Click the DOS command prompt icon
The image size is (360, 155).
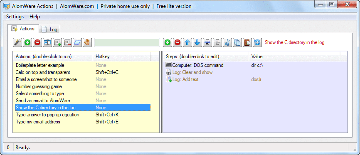click(168, 65)
